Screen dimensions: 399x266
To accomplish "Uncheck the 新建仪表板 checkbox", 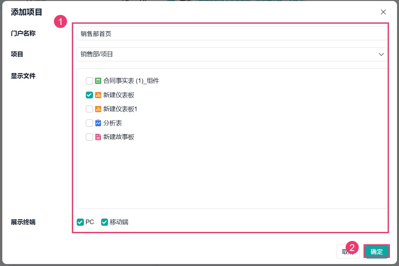I will [89, 95].
